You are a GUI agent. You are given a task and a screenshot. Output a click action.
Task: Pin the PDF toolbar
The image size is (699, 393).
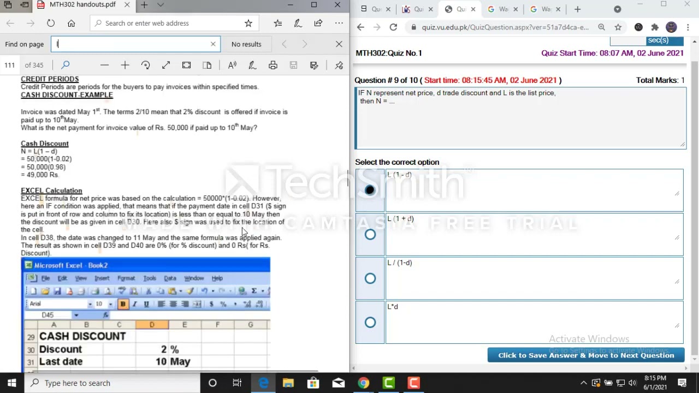click(x=339, y=65)
